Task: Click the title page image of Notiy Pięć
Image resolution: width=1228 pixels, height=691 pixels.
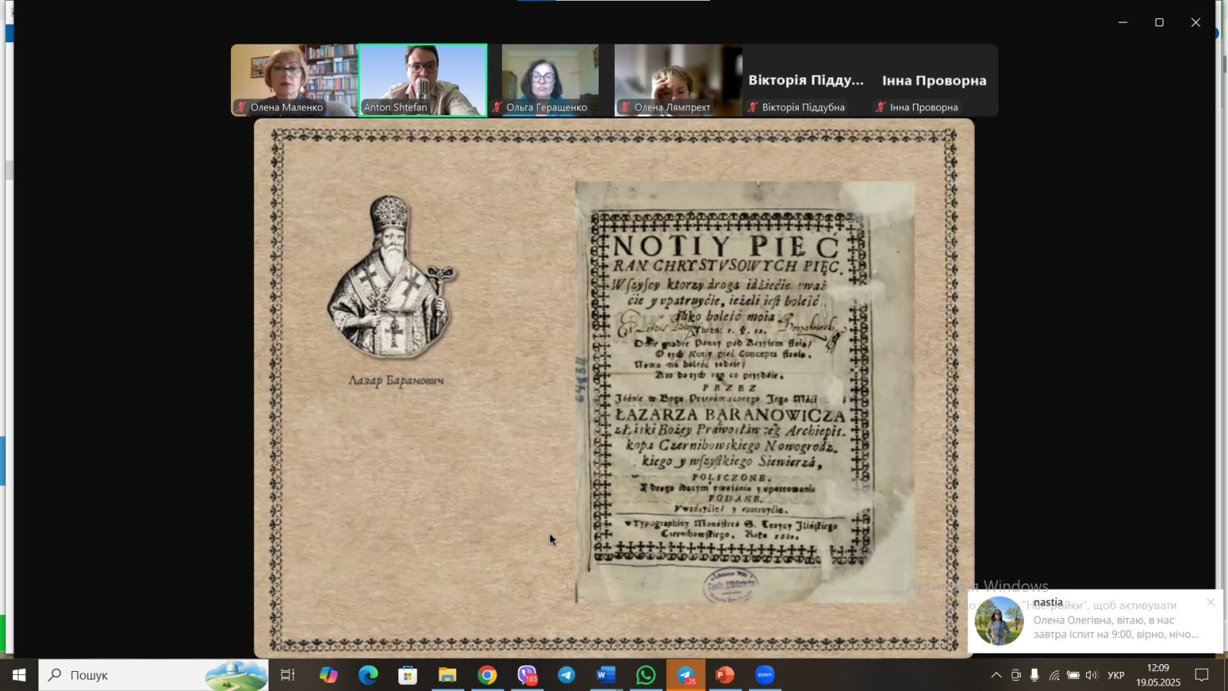Action: click(x=744, y=392)
